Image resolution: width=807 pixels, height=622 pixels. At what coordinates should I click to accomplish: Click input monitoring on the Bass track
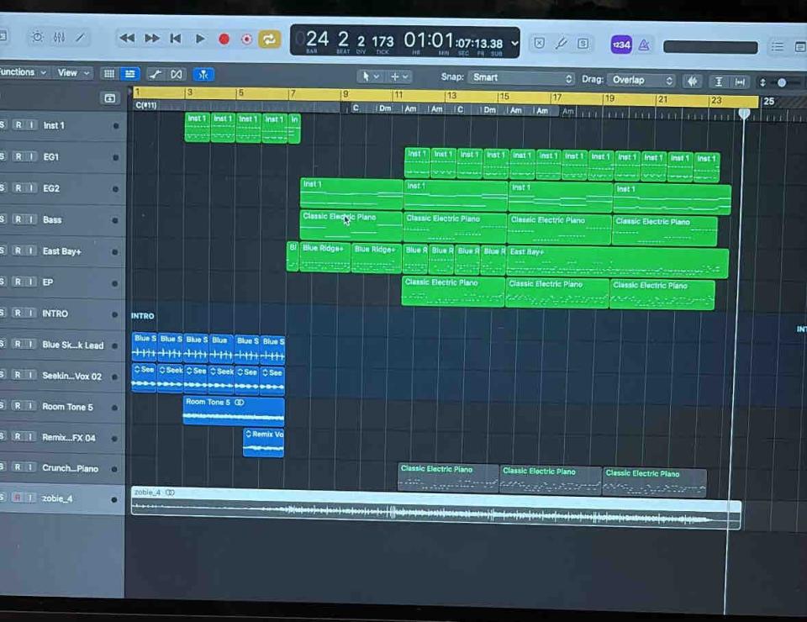click(x=31, y=219)
